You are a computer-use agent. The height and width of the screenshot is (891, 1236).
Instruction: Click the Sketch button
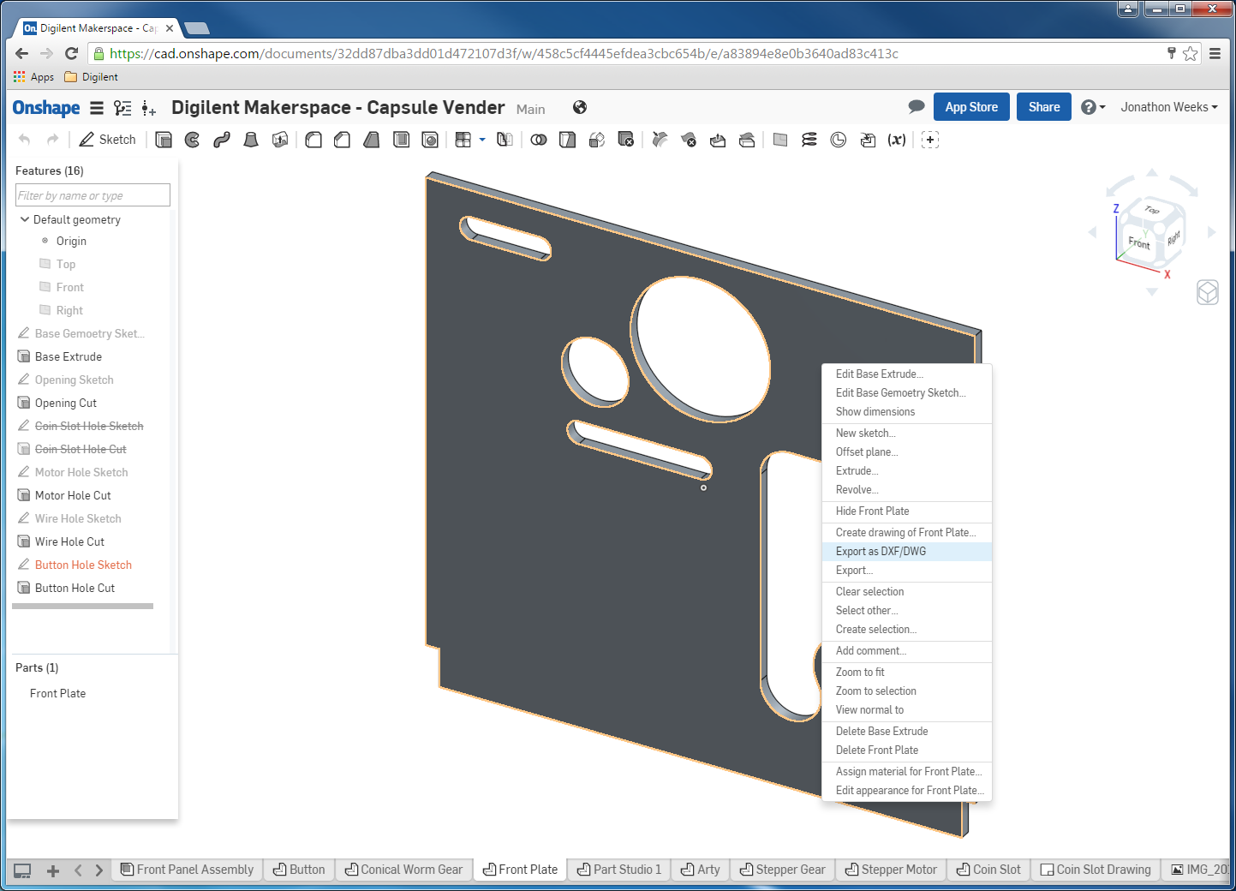pos(108,140)
